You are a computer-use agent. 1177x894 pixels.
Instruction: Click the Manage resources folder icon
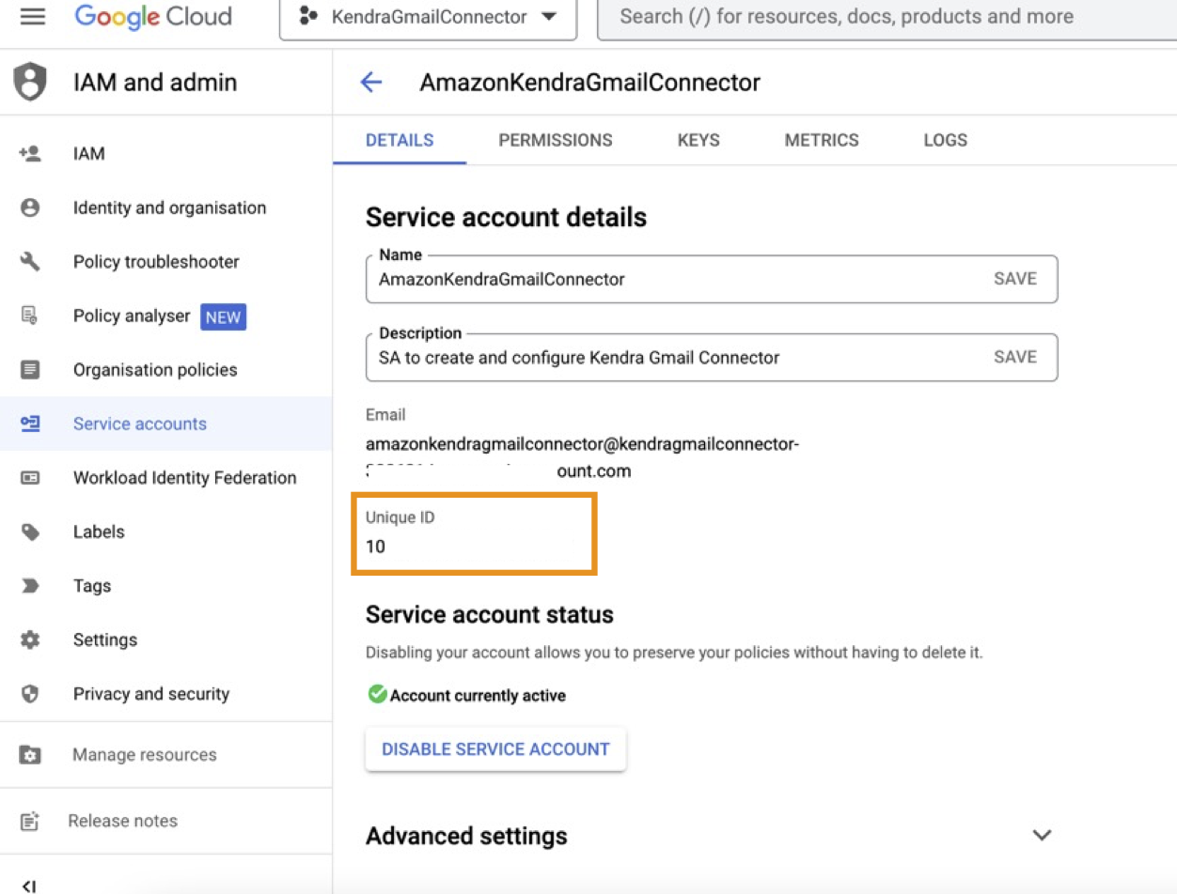click(x=30, y=755)
